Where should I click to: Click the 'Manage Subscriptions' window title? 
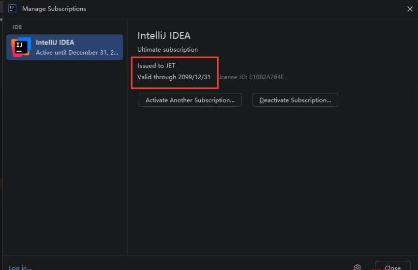point(54,9)
